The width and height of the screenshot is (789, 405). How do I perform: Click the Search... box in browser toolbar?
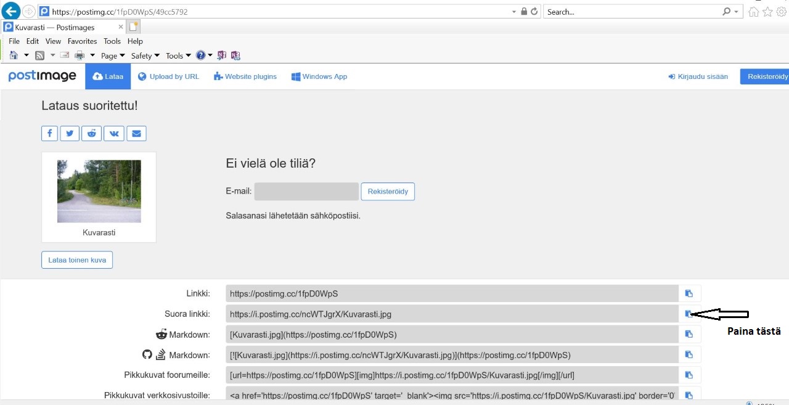coord(632,12)
